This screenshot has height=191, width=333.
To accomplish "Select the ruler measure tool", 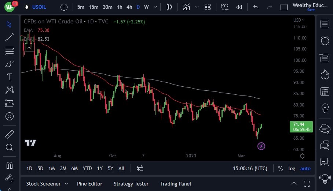I will pyautogui.click(x=10, y=134).
